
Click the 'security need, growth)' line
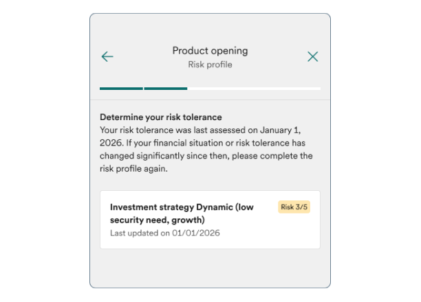(x=158, y=220)
